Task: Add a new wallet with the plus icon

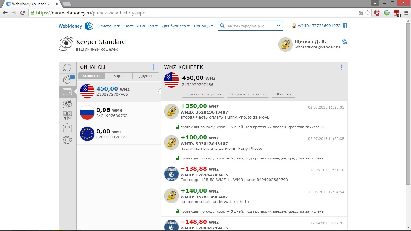Action: pyautogui.click(x=154, y=67)
